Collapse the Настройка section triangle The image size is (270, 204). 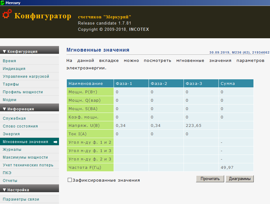[4, 190]
